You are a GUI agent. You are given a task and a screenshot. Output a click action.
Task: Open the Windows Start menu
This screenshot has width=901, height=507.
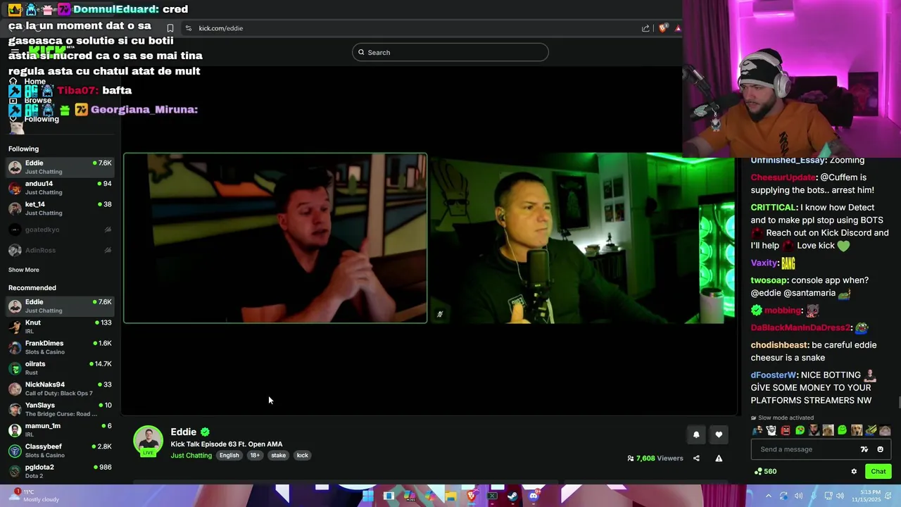tap(367, 496)
